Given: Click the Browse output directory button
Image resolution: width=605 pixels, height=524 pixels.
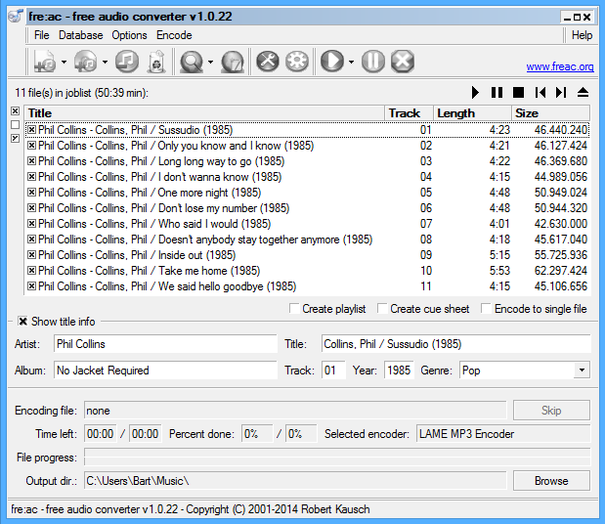Looking at the screenshot, I should coord(551,481).
